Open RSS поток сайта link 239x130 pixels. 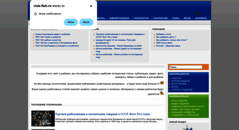[x=164, y=43]
